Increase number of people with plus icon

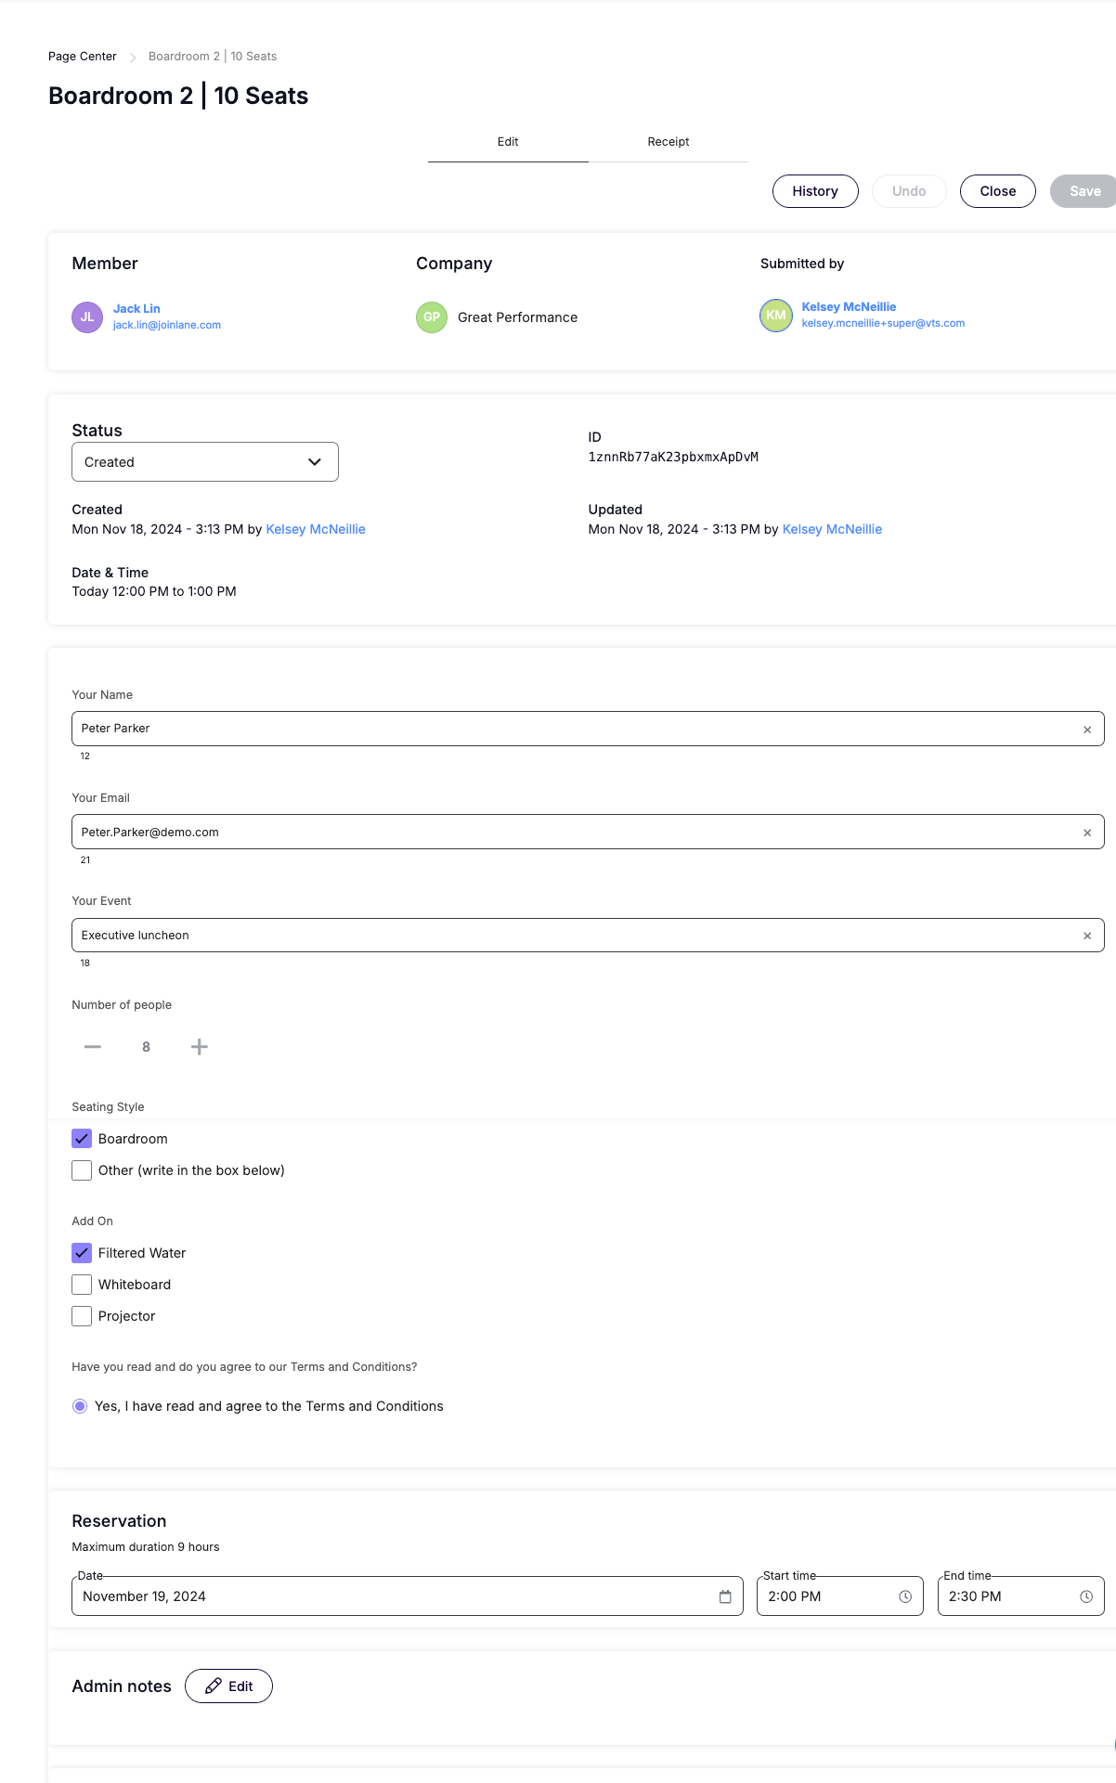(200, 1047)
